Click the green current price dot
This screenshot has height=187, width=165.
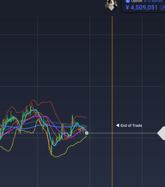point(87,133)
